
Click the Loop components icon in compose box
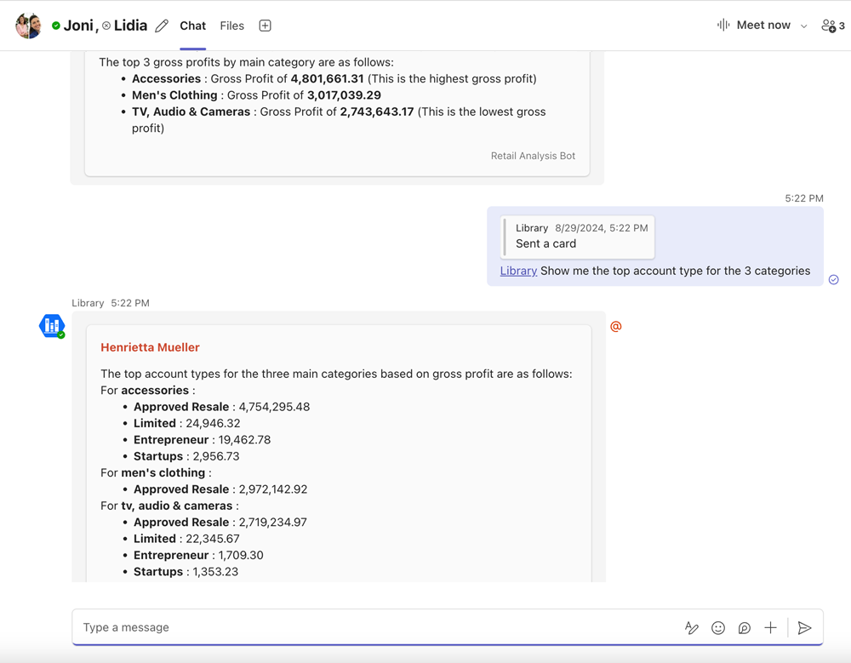(x=745, y=628)
